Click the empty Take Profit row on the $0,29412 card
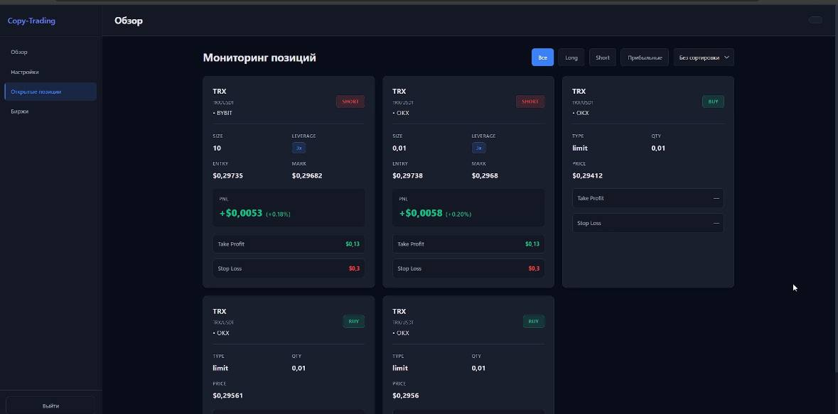 click(648, 198)
